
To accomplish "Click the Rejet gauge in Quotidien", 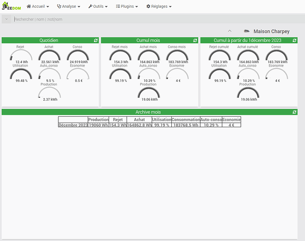I will coord(21,56).
